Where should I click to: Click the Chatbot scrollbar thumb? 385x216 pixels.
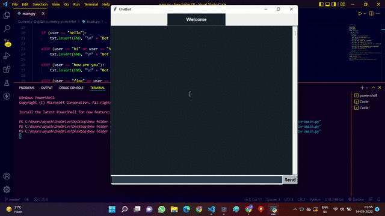point(295,33)
